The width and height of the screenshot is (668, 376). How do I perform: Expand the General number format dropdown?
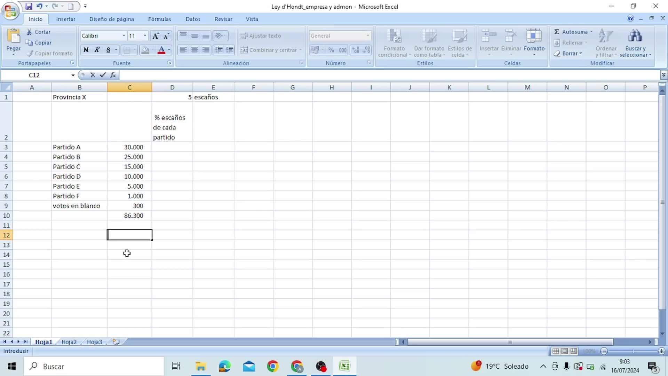tap(368, 36)
